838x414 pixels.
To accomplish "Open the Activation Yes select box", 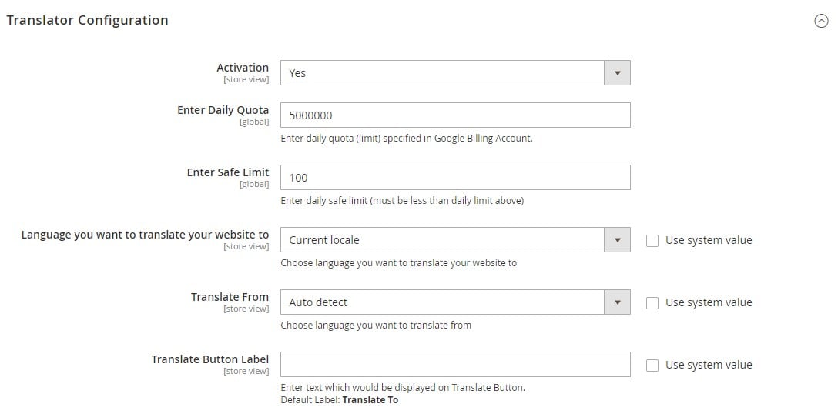I will coord(455,72).
